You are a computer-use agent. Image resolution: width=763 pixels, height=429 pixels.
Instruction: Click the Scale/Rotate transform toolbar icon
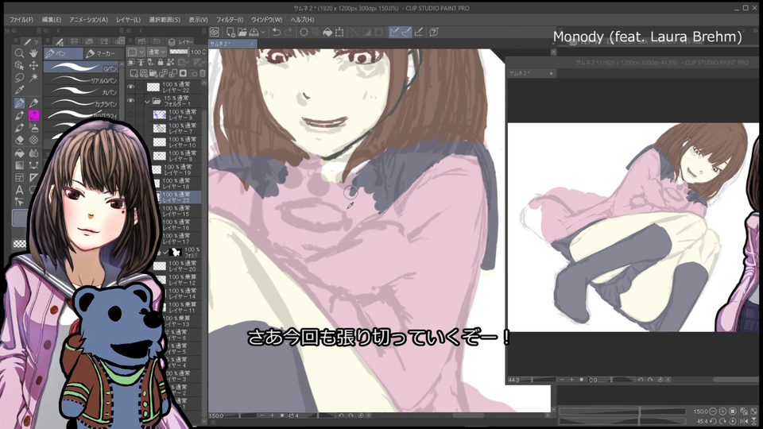coord(339,32)
